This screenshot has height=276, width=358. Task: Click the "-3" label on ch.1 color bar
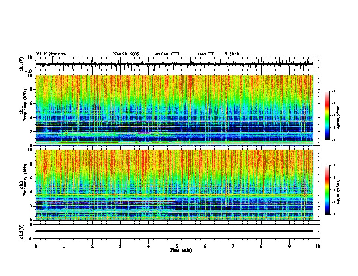[333, 91]
